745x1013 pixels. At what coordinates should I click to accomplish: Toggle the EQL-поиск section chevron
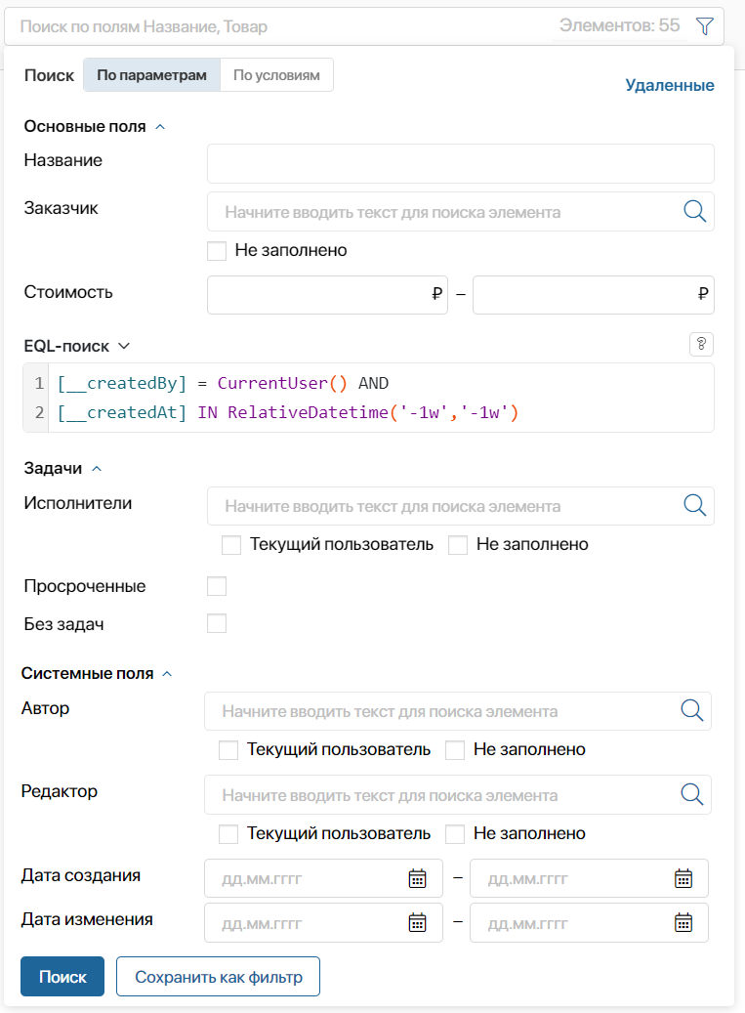coord(124,346)
